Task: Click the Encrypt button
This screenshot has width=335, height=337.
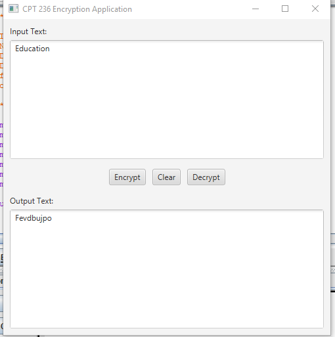Action: click(x=127, y=177)
